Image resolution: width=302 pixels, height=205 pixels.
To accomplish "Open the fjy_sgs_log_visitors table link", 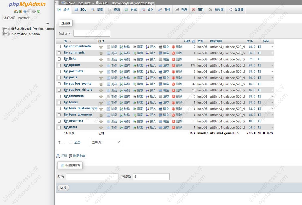I will (78, 90).
